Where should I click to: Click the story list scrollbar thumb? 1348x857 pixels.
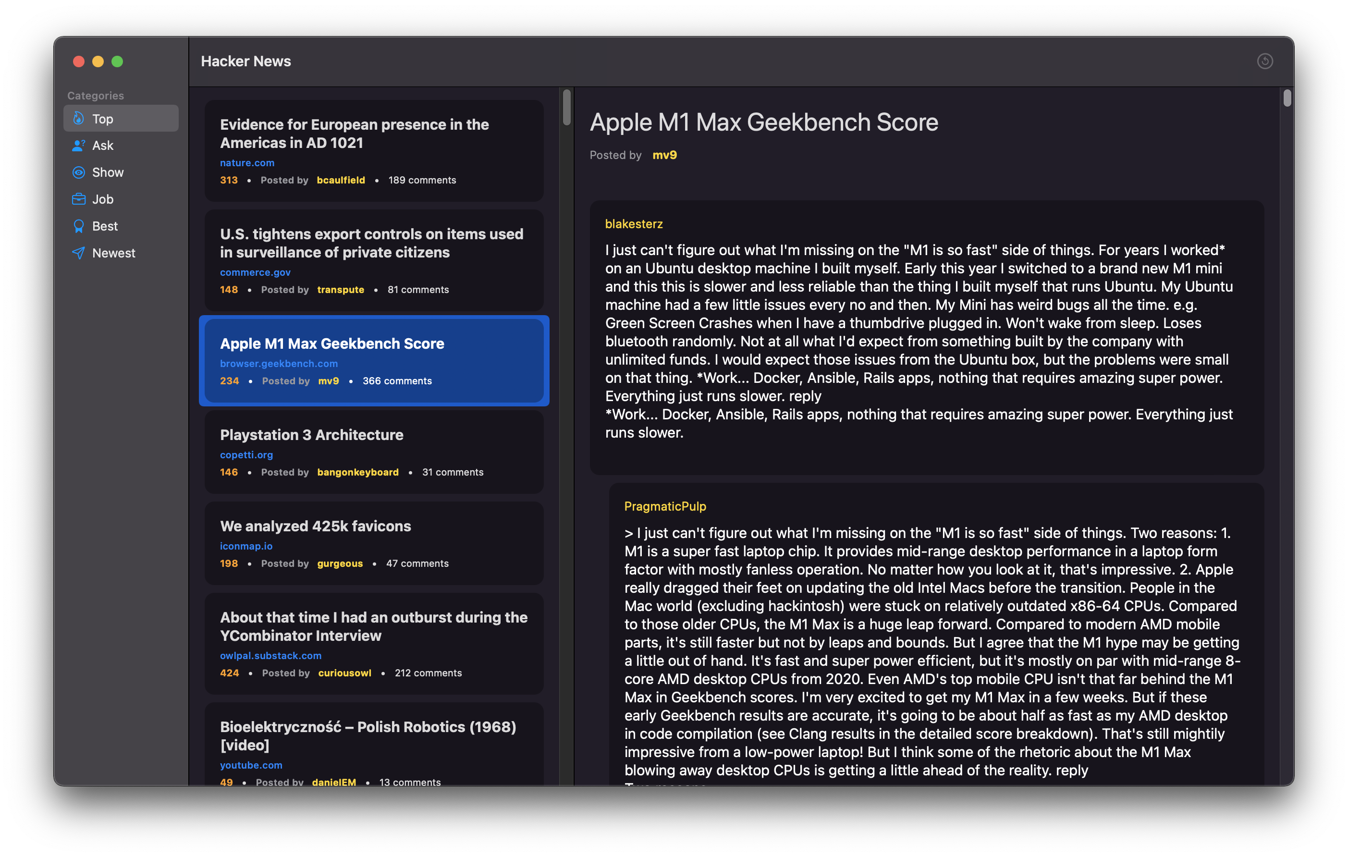[x=566, y=108]
